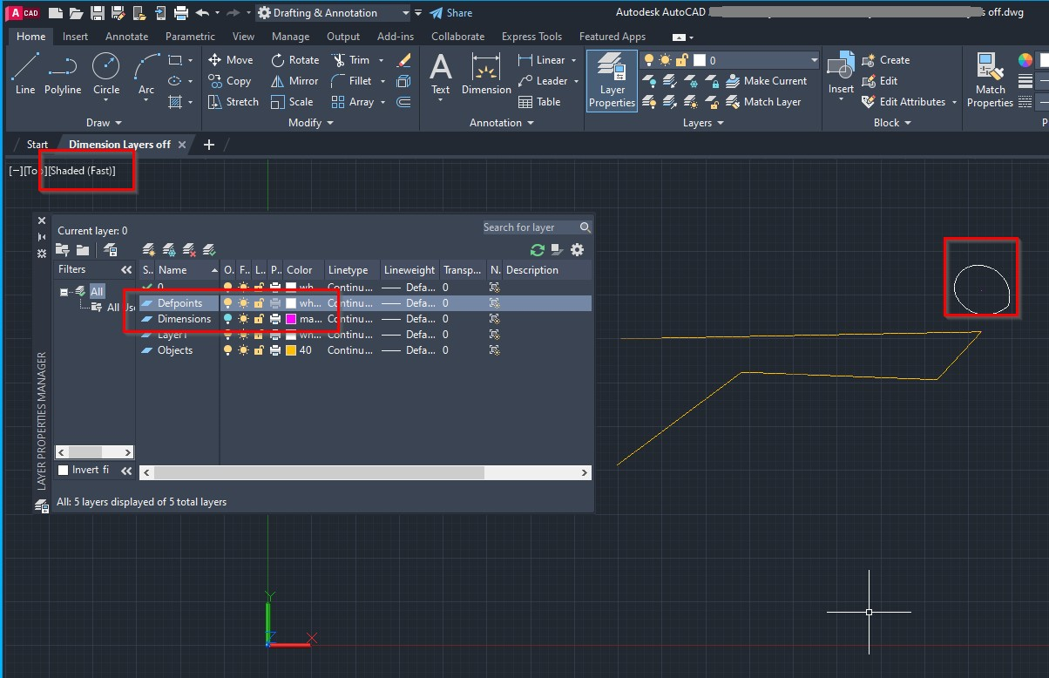1049x678 pixels.
Task: Select the Circle tool
Action: tap(106, 74)
